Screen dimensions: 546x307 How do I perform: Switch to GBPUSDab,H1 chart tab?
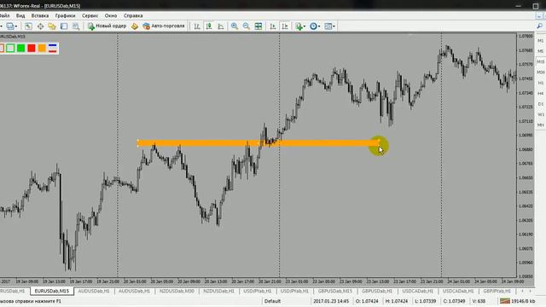pos(377,291)
